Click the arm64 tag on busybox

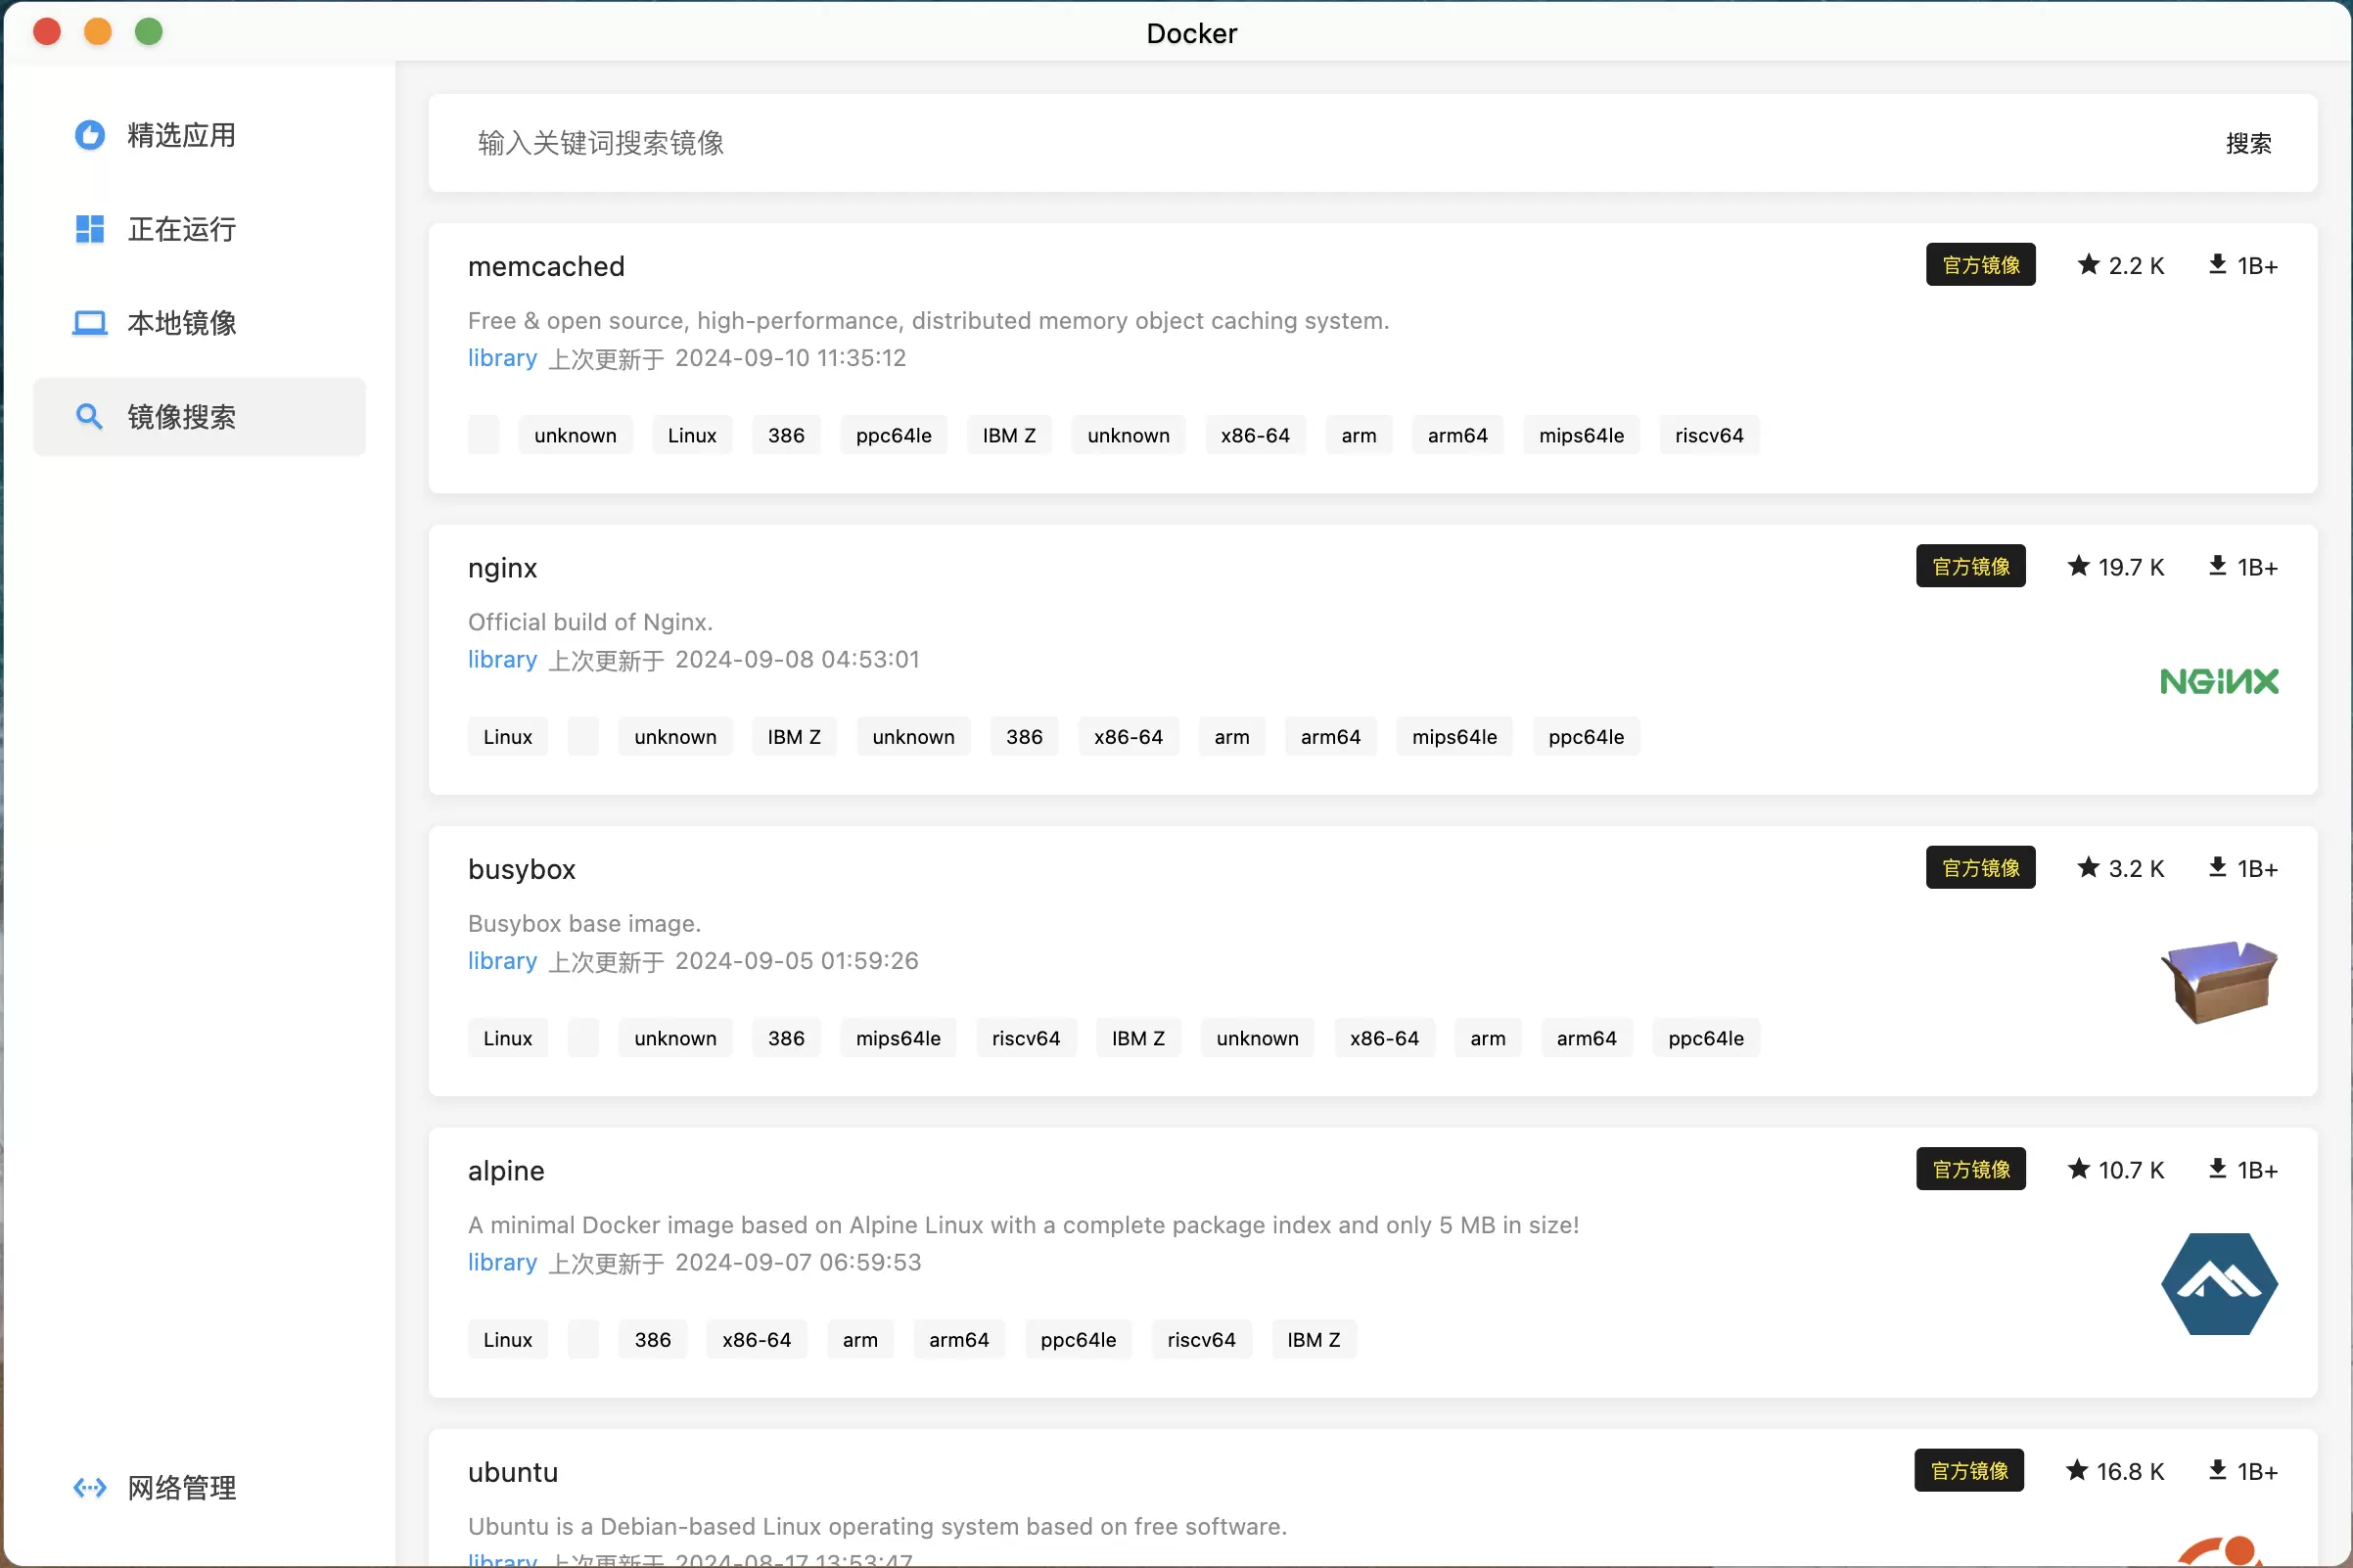click(1586, 1038)
